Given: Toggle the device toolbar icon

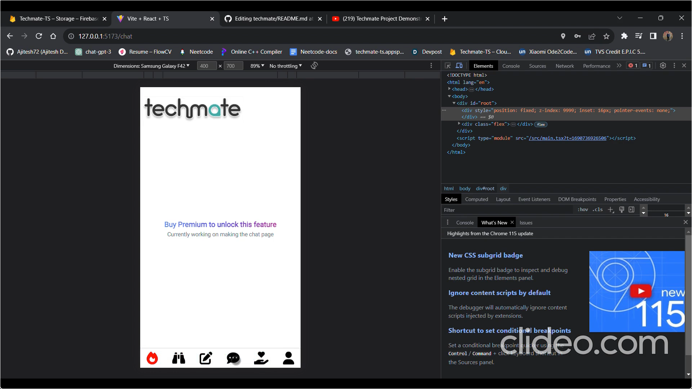Looking at the screenshot, I should [x=459, y=66].
